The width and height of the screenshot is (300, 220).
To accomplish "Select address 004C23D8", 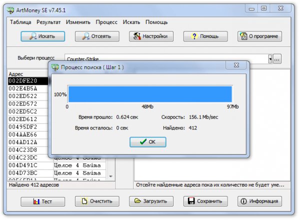I will [x=28, y=150].
